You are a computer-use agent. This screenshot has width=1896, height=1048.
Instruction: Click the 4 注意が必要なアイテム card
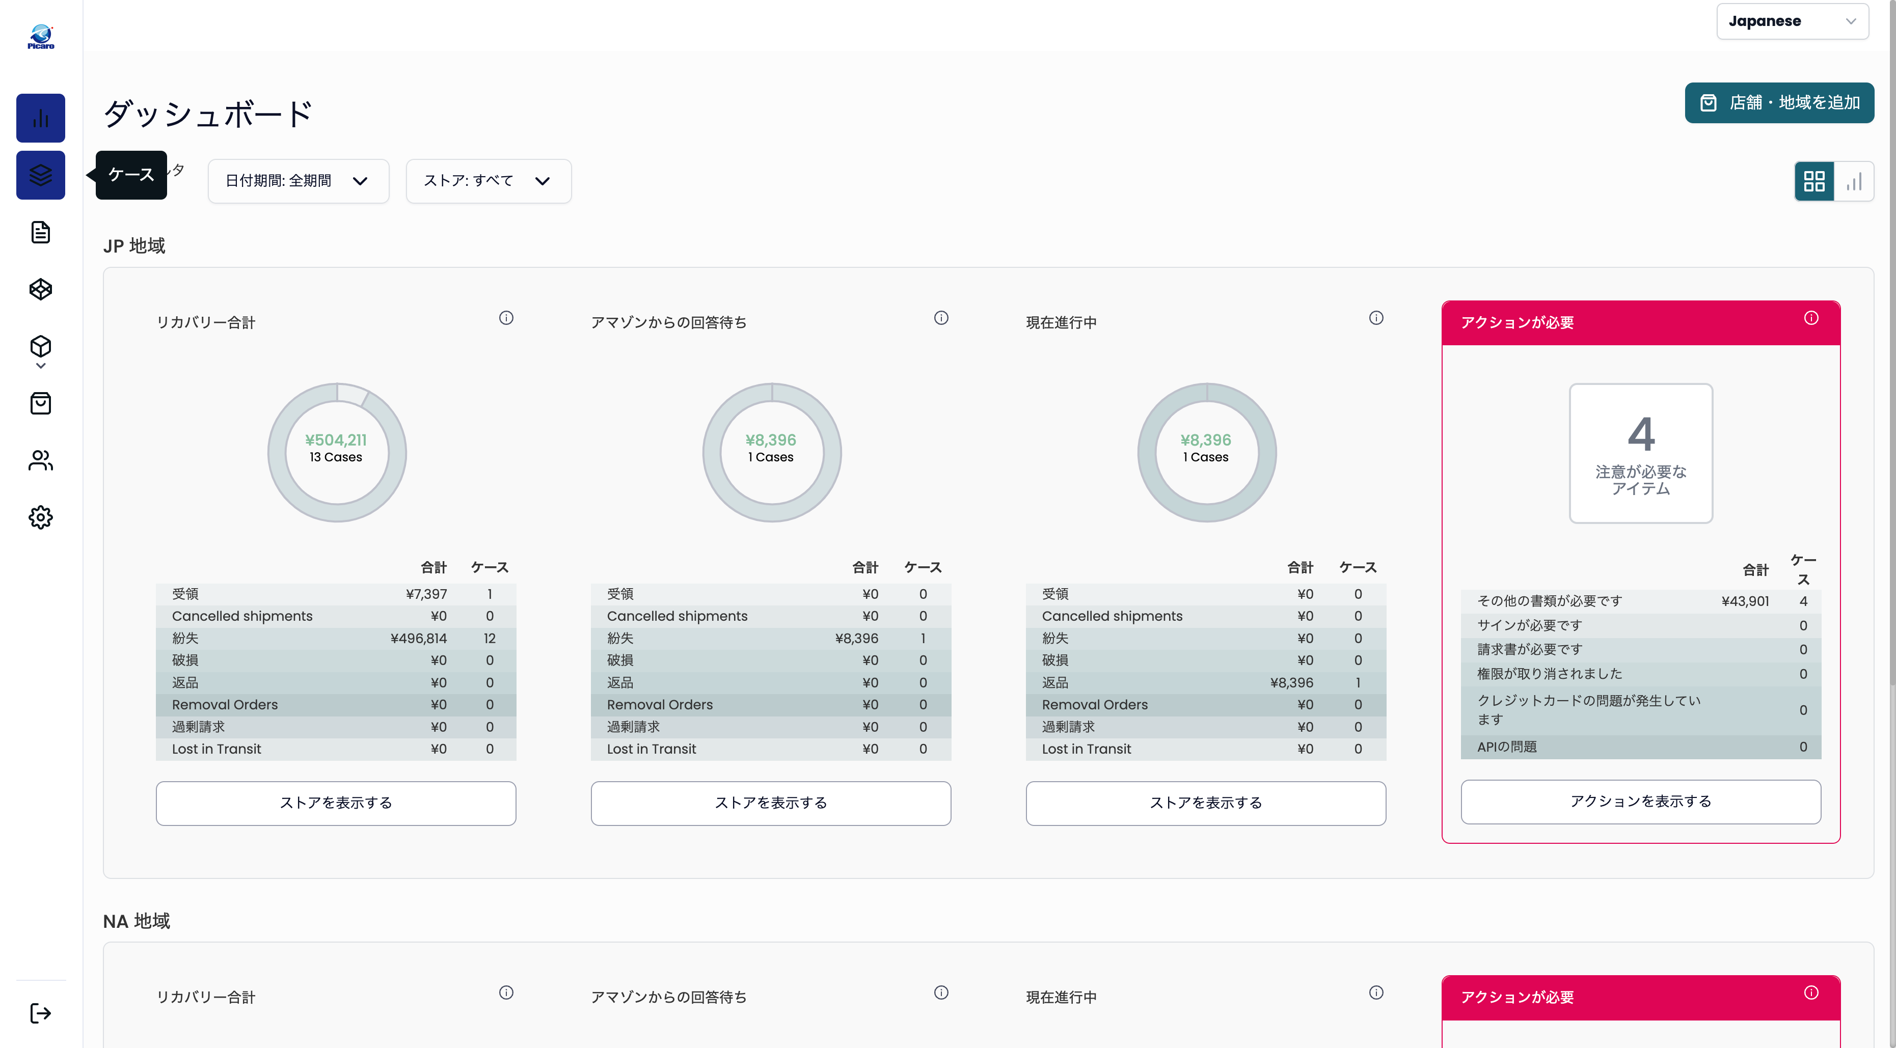click(1641, 453)
